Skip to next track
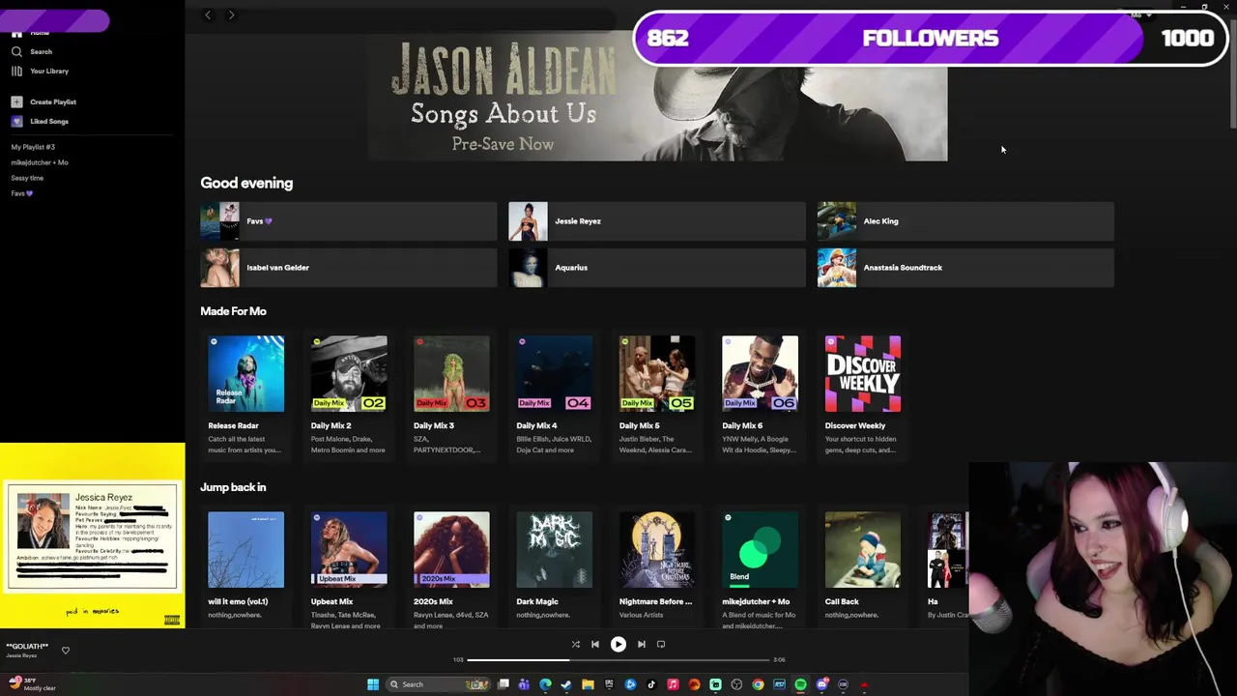Image resolution: width=1237 pixels, height=696 pixels. click(641, 644)
